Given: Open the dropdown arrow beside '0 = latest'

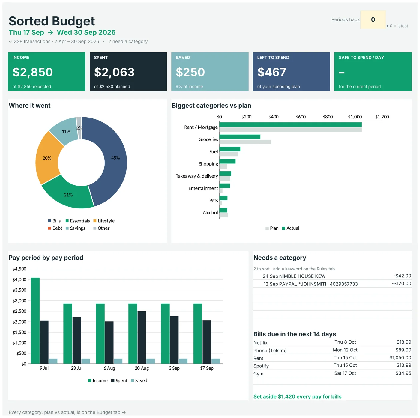Looking at the screenshot, I should click(388, 26).
